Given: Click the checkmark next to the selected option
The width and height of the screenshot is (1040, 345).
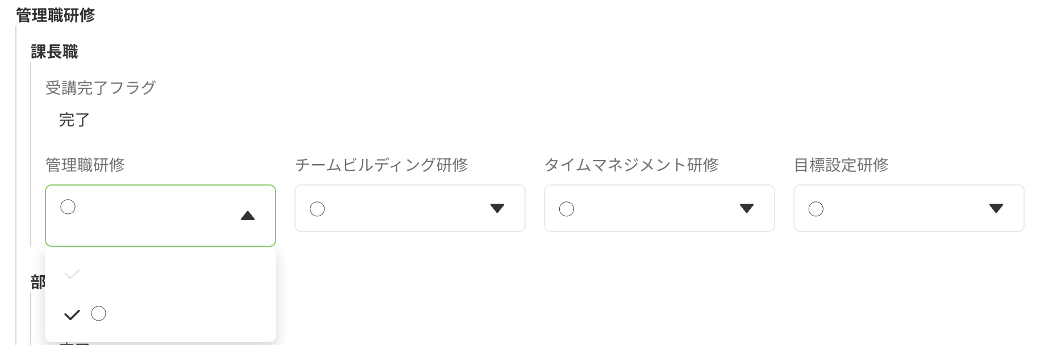Looking at the screenshot, I should (x=72, y=314).
